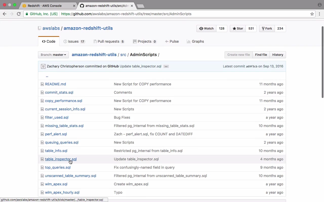Click the file icon beside wlm_apex.sql
Screen dimensions: 324x202
42,184
